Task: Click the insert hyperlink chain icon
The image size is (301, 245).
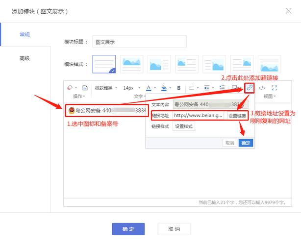Action: (249, 88)
